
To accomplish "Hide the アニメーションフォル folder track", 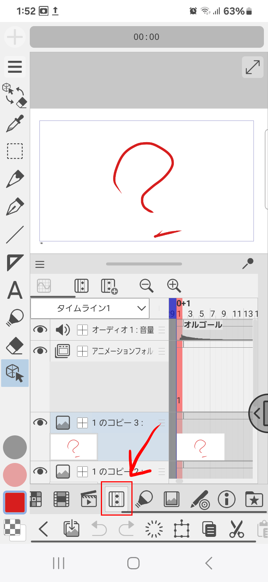I will (x=40, y=351).
